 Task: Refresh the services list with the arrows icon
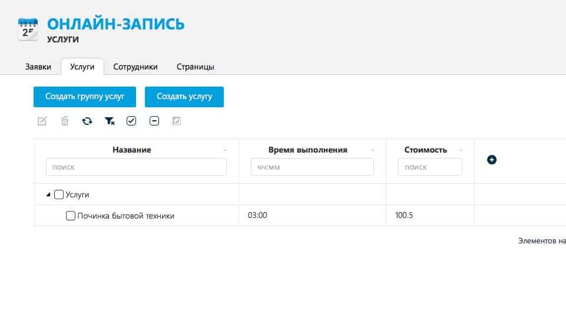pyautogui.click(x=87, y=121)
